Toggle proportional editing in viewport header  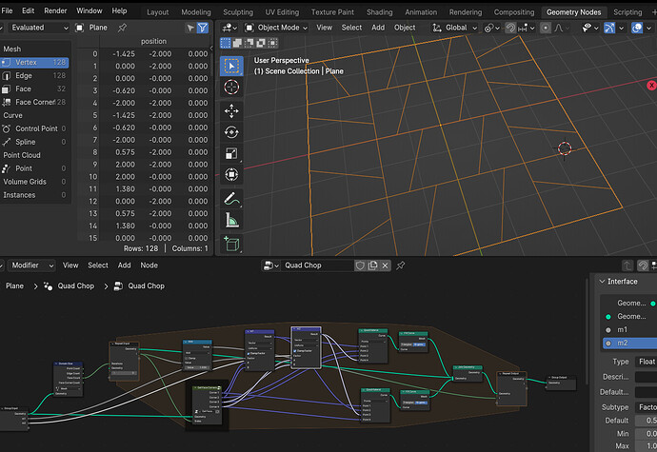(x=546, y=28)
